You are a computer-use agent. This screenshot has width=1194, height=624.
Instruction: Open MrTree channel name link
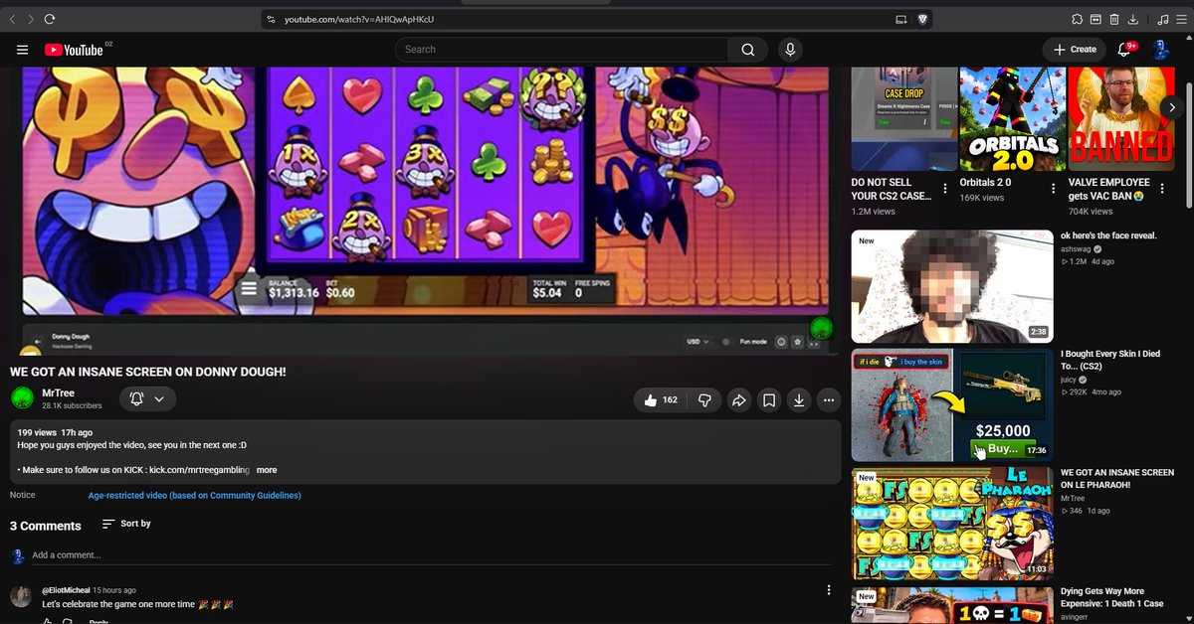click(x=57, y=393)
